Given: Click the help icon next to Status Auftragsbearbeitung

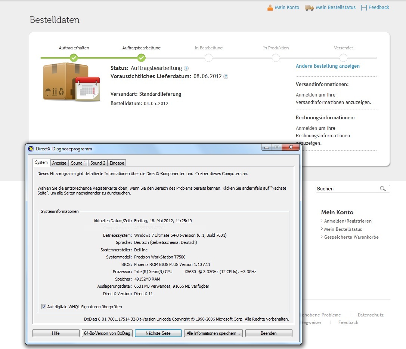Looking at the screenshot, I should pyautogui.click(x=186, y=68).
